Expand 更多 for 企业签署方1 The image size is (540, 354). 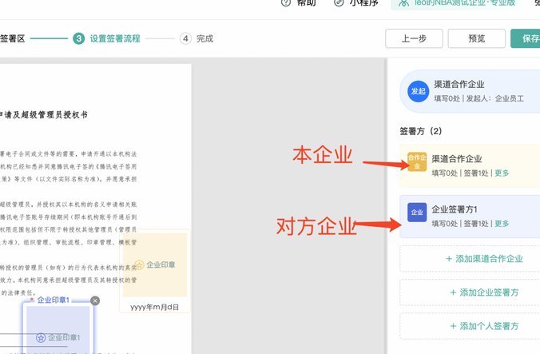[502, 224]
